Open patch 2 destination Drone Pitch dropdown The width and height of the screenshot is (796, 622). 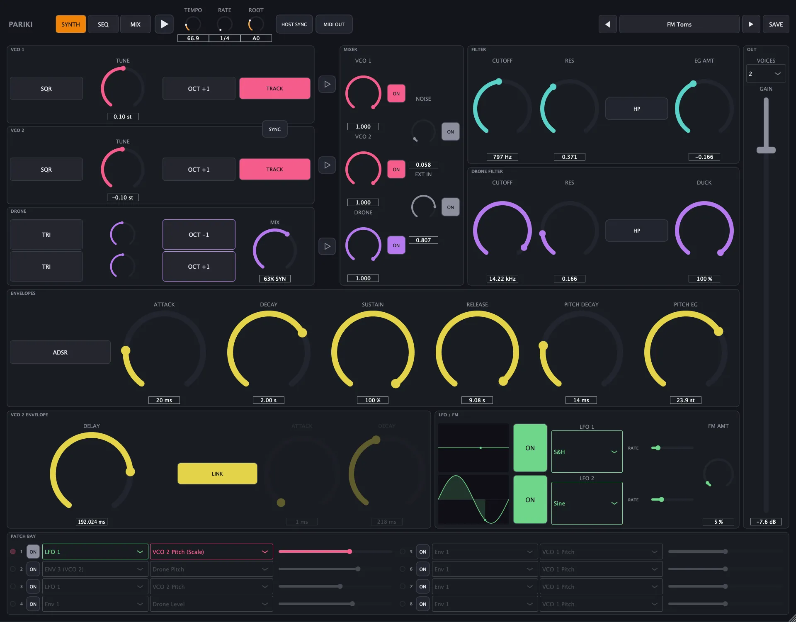tap(211, 569)
